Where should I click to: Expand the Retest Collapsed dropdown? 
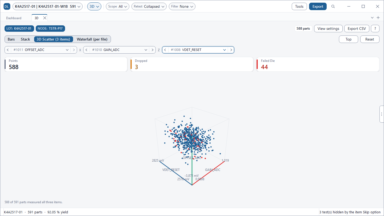149,6
